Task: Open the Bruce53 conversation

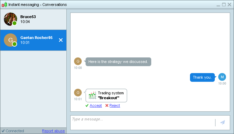Action: point(33,19)
